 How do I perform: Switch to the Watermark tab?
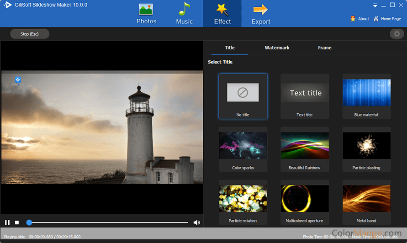pyautogui.click(x=277, y=48)
